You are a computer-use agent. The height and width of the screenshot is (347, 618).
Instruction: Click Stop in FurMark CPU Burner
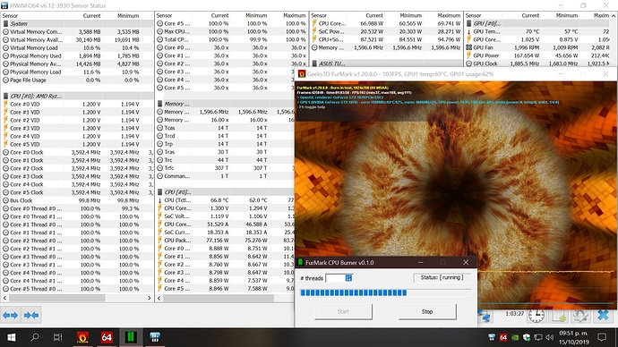tap(427, 311)
